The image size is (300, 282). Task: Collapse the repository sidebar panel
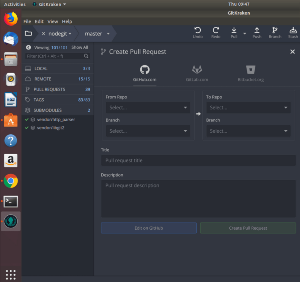pos(28,47)
